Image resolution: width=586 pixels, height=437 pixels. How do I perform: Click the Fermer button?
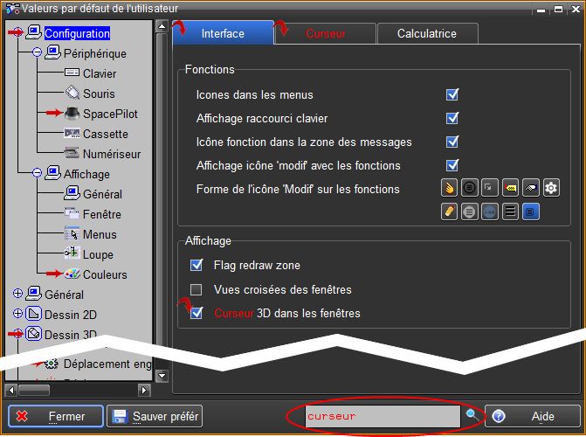coord(55,417)
